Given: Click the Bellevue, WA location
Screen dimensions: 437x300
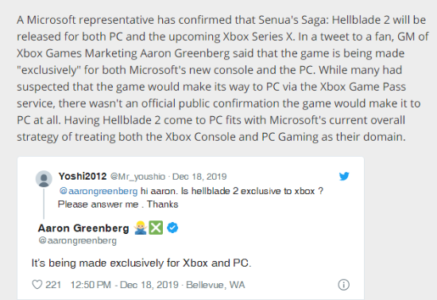Looking at the screenshot, I should point(215,285).
